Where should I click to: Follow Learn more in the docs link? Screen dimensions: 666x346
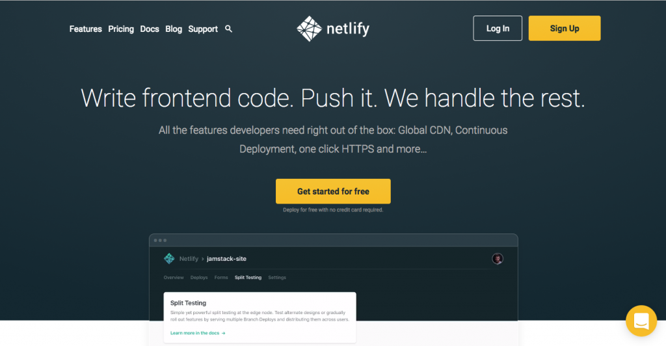point(194,333)
